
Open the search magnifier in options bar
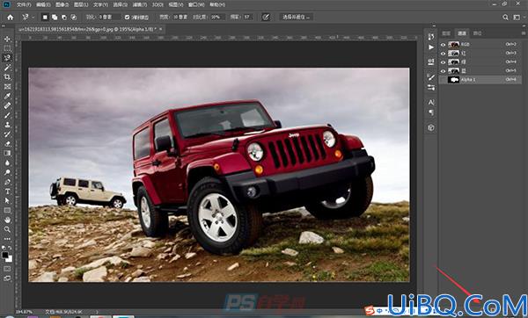point(505,18)
